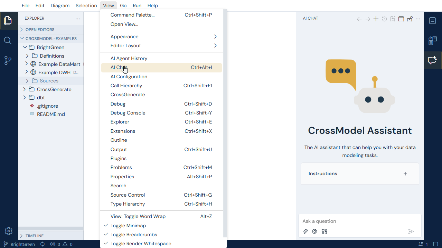Open the Explorer icon in activity bar

pyautogui.click(x=8, y=21)
